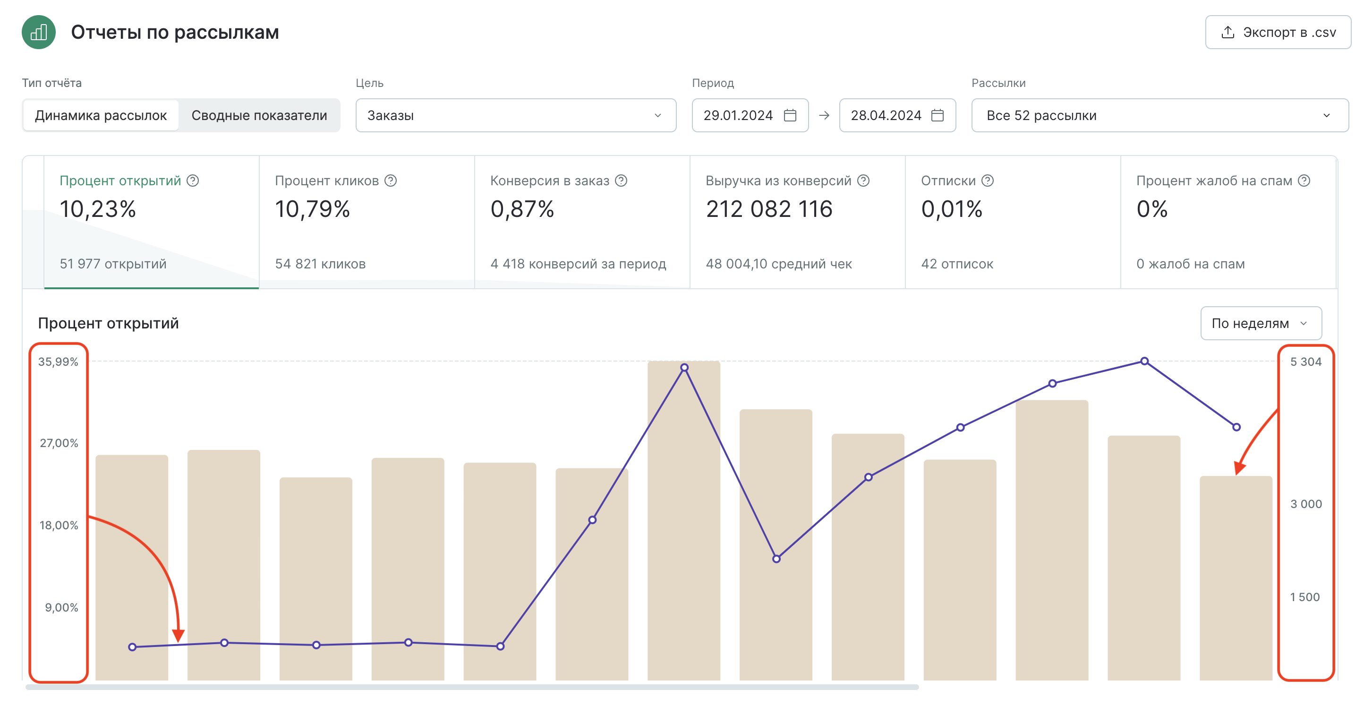Switch to Сводные показатели report type
The image size is (1364, 724).
pyautogui.click(x=259, y=115)
